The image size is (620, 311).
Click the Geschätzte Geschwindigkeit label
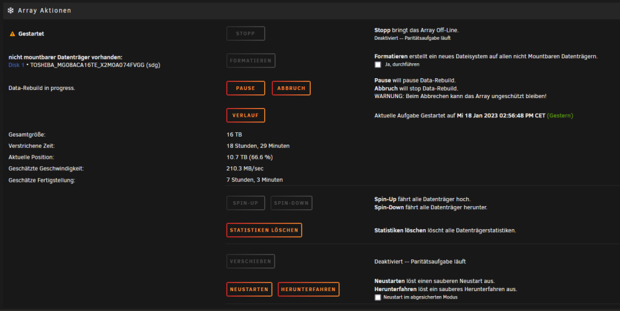pos(46,169)
